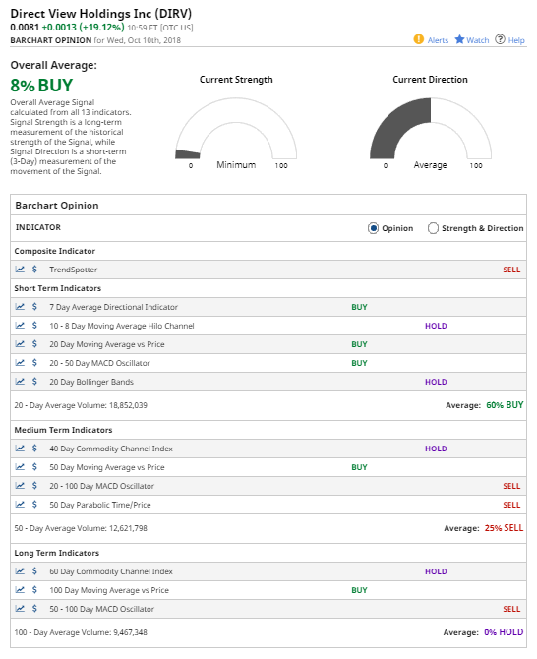Open chart for 20 Day Moving Average vs Price

tap(20, 344)
